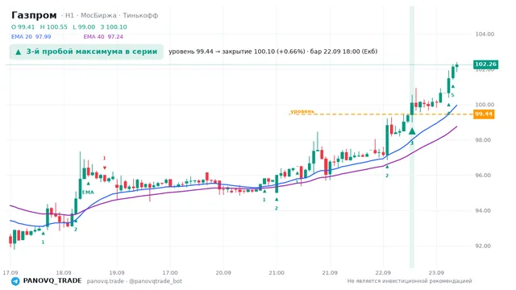Click the 104.00 price axis label
Image resolution: width=516 pixels, height=290 pixels.
485,34
